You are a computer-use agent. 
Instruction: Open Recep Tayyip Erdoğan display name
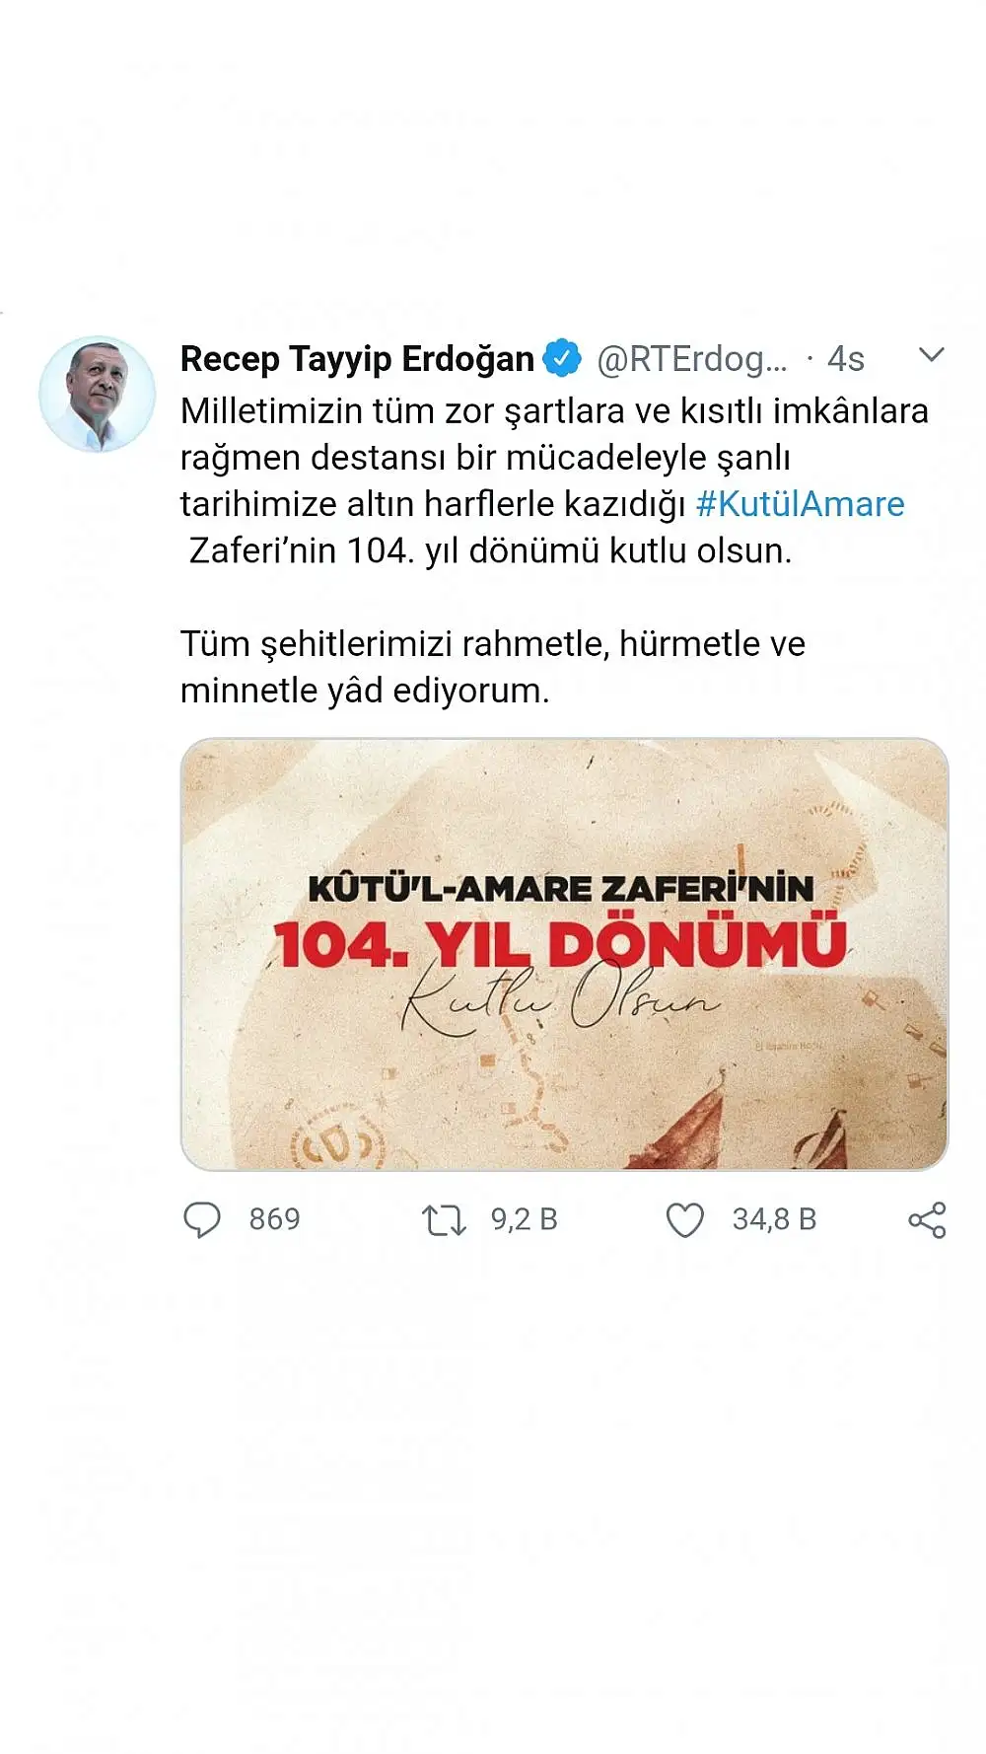click(x=357, y=358)
